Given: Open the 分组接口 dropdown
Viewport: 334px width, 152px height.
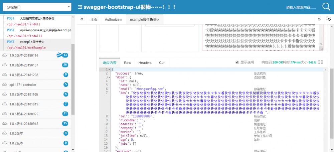Looking at the screenshot, I should coord(37,7).
